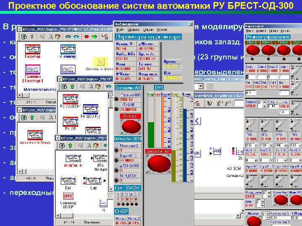Viewport: 302px width, 226px height.
Task: Click the down arrow of the Тзад spinner
Action: 264,106
